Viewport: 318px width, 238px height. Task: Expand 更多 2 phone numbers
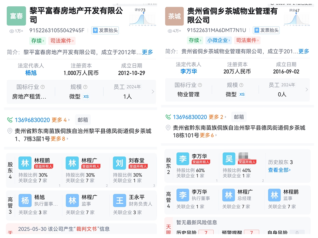pyautogui.click(x=218, y=117)
